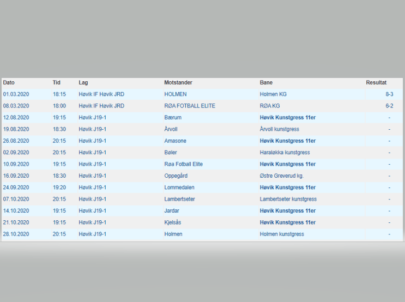Click the Holmen kunstgress venue on 28.10.2020
Image resolution: width=405 pixels, height=302 pixels.
pyautogui.click(x=282, y=234)
